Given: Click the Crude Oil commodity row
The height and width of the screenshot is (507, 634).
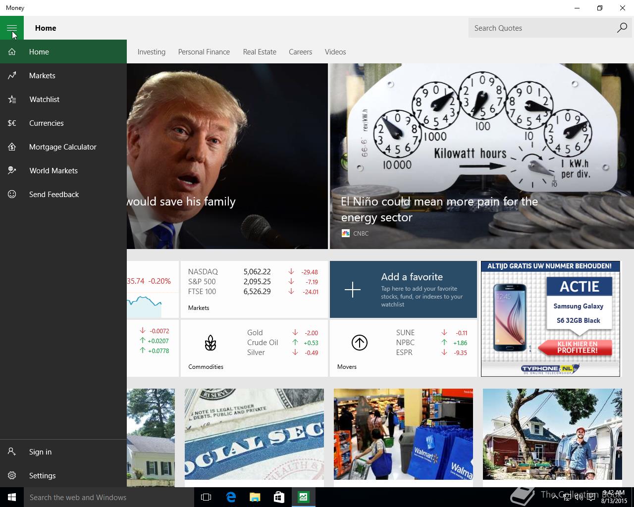Looking at the screenshot, I should click(282, 343).
